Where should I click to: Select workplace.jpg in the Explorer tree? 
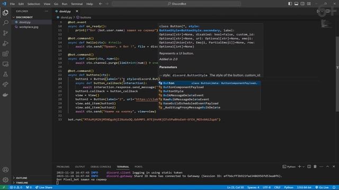click(x=32, y=27)
